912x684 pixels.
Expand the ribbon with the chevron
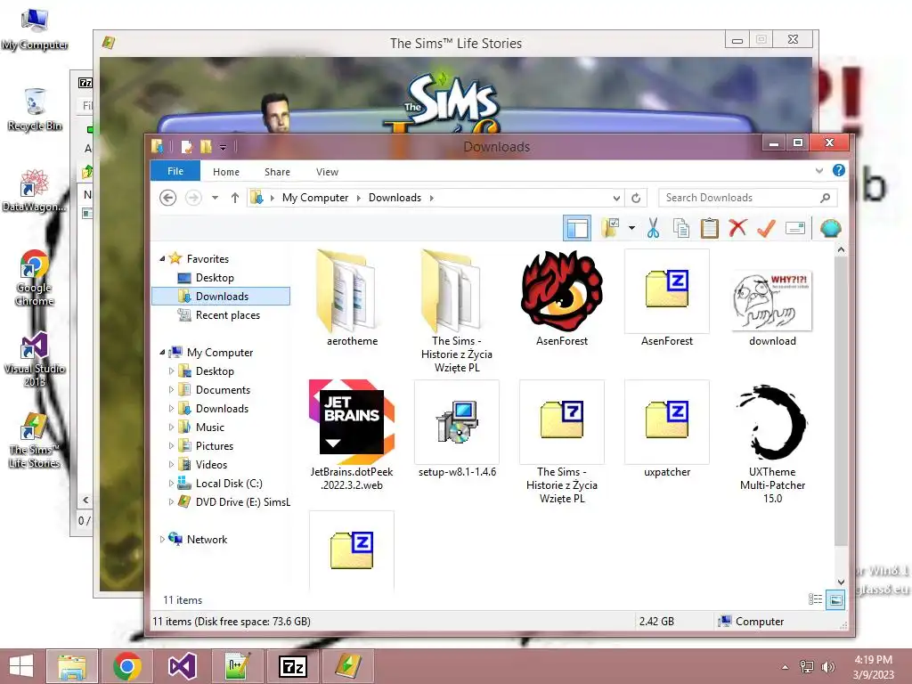tap(819, 170)
